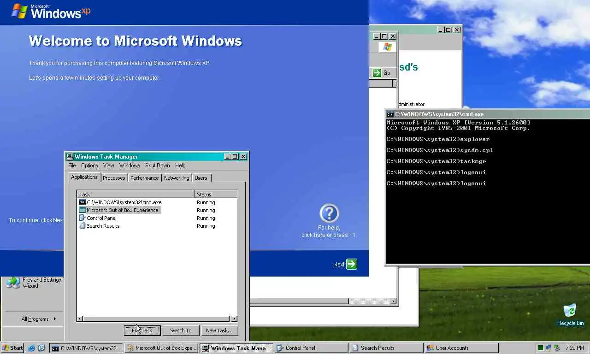The width and height of the screenshot is (590, 354).
Task: Click the Next link in welcome screen
Action: 339,265
